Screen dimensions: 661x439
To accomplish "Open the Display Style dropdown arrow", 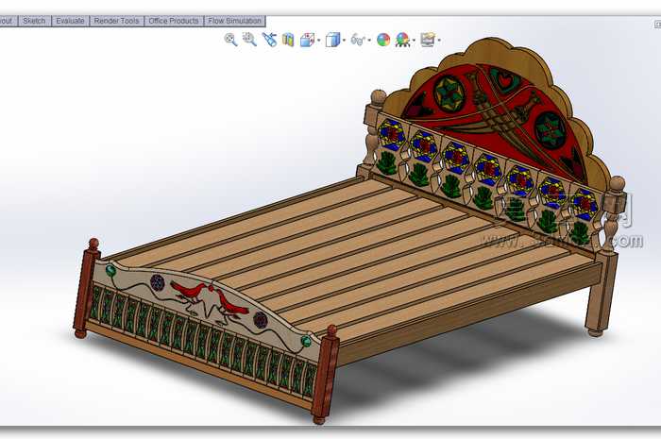I will 345,41.
